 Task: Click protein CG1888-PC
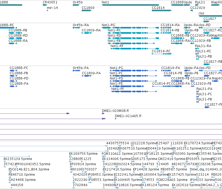click(x=13, y=71)
